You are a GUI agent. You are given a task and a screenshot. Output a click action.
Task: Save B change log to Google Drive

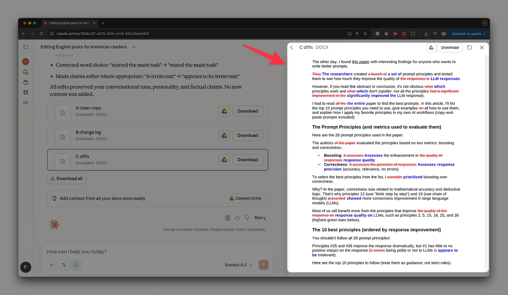[x=225, y=136]
